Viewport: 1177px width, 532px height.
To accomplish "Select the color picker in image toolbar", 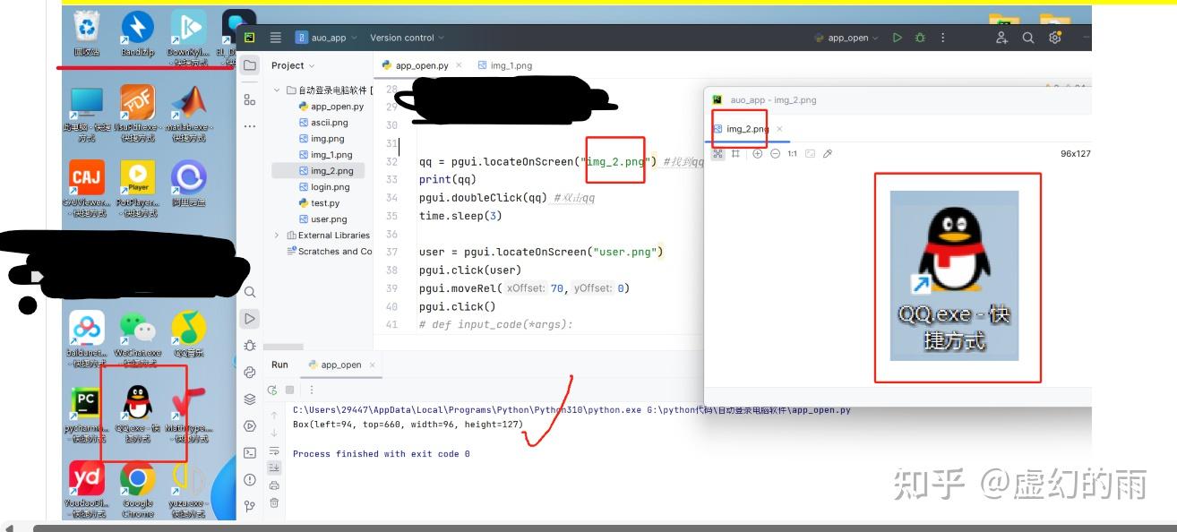I will (x=828, y=153).
